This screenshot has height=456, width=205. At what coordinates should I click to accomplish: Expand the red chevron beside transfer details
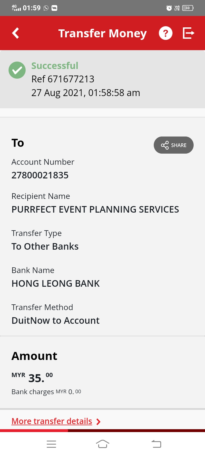click(99, 422)
